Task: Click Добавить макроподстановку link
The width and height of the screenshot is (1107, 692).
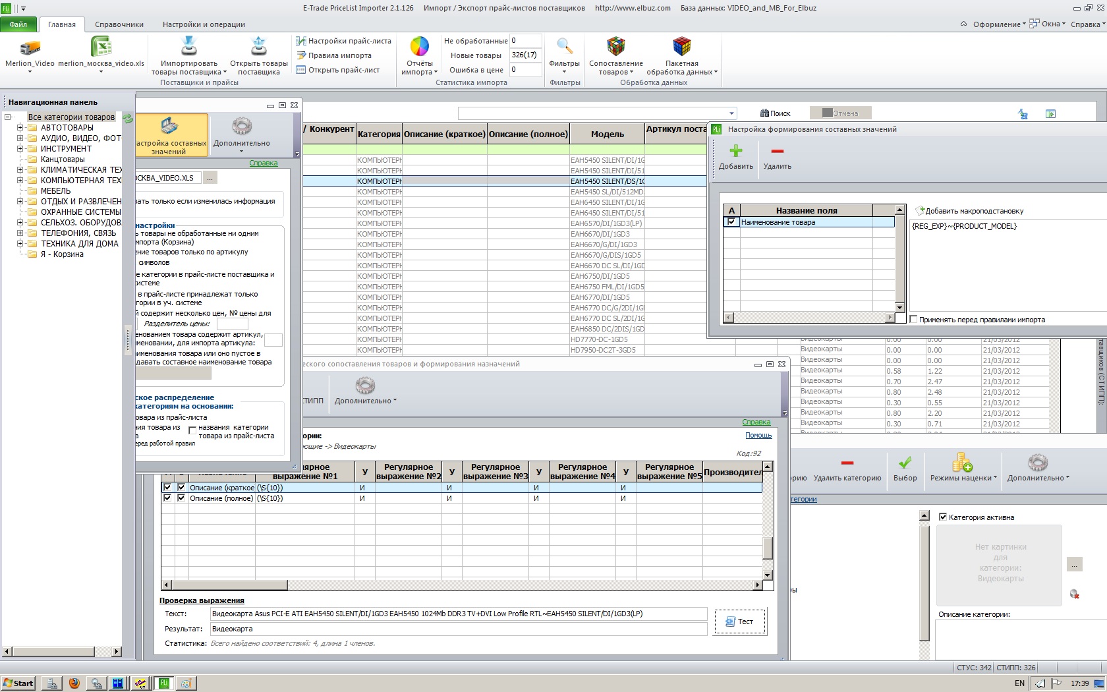Action: coord(969,211)
